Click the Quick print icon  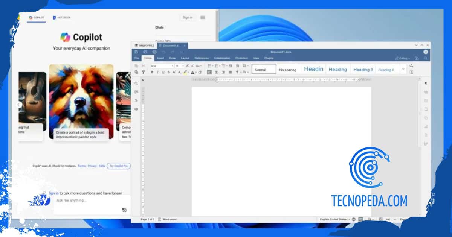154,52
